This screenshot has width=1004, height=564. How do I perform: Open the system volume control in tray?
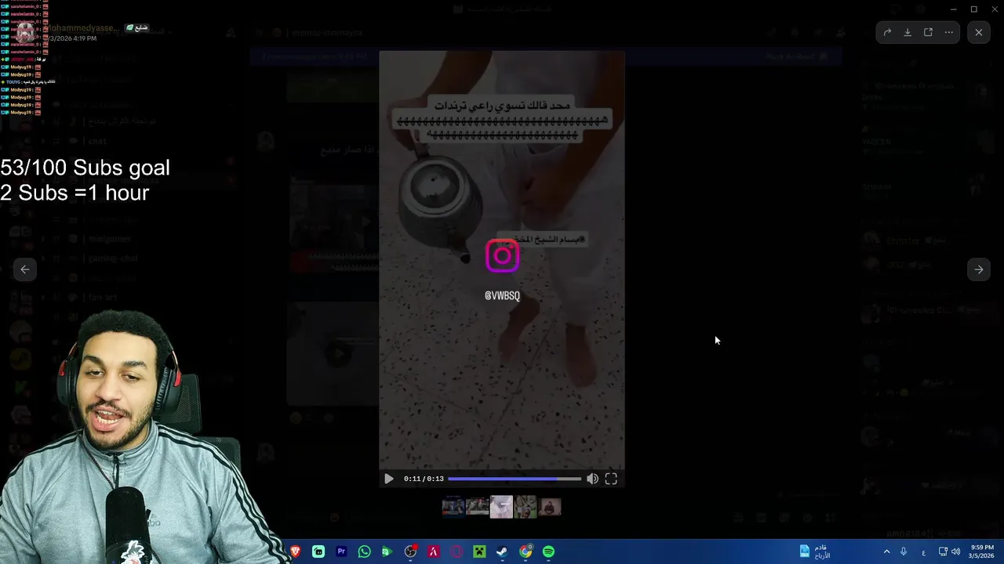[955, 551]
